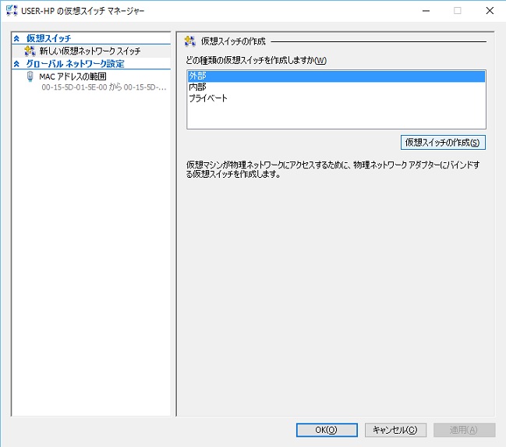Select MAC アドレスの範囲 tree item
The height and width of the screenshot is (447, 506).
(x=73, y=76)
